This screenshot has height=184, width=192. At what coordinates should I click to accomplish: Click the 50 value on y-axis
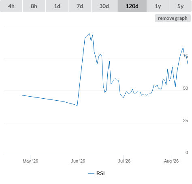click(186, 88)
